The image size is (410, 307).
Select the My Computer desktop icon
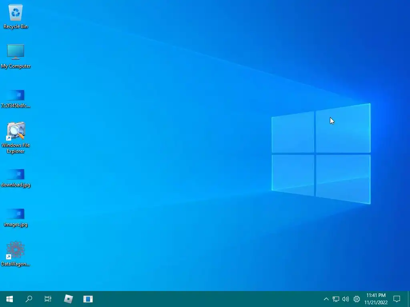(16, 56)
